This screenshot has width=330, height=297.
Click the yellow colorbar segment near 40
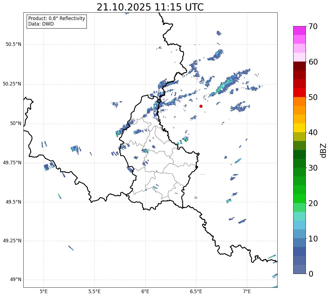coord(299,128)
